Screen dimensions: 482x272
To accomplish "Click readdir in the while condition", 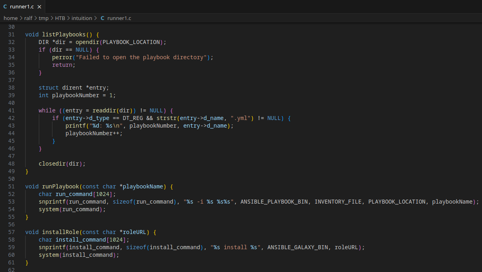I will click(104, 110).
